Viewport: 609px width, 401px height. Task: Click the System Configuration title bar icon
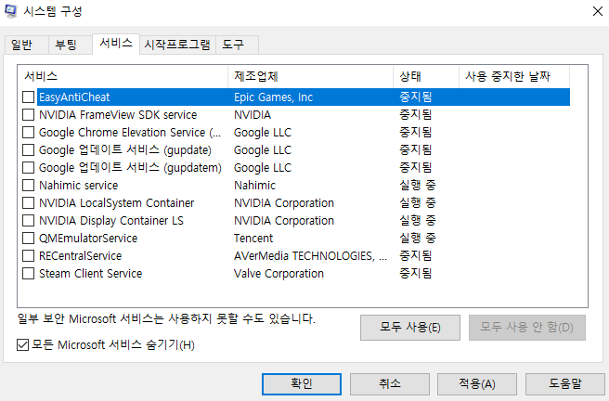[x=11, y=11]
